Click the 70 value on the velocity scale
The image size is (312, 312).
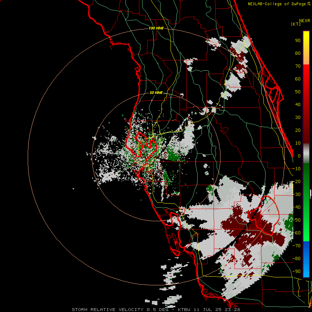298,66
